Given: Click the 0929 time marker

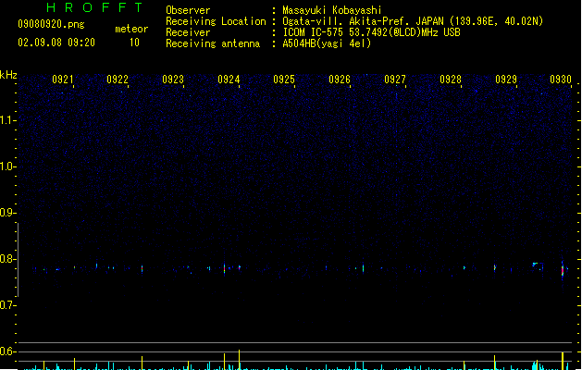Looking at the screenshot, I should click(506, 80).
